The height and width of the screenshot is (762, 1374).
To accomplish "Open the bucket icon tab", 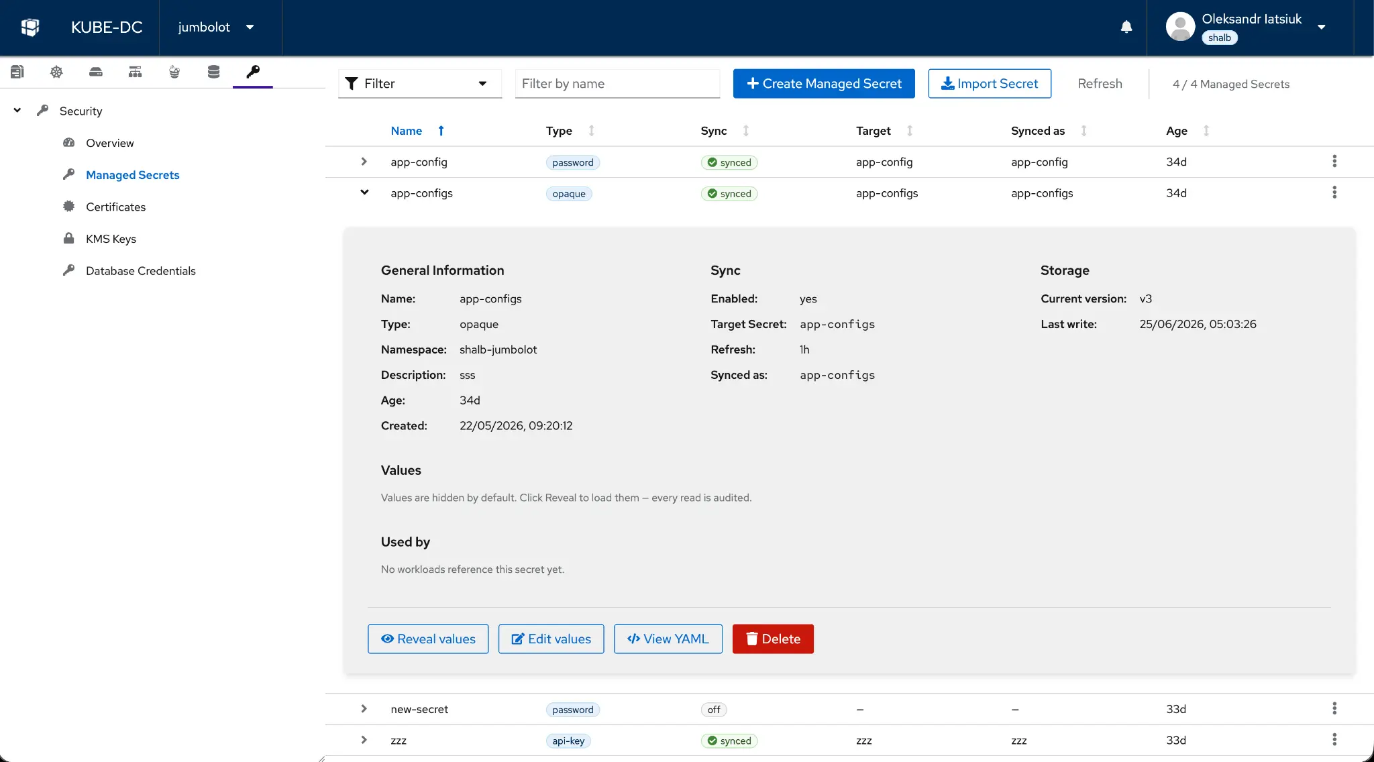I will click(174, 72).
